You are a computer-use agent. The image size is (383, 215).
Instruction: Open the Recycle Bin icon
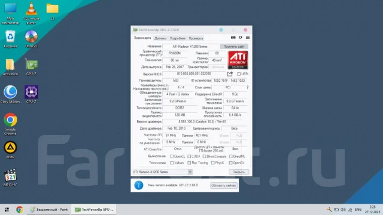pos(10,39)
